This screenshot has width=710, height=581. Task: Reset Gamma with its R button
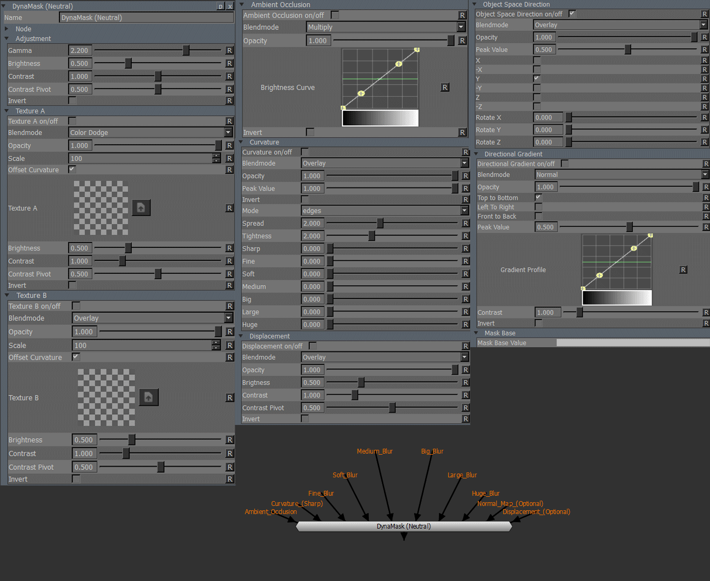[229, 50]
